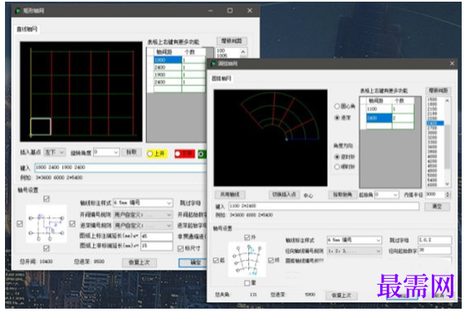
Task: Switch to the 直线轴网 tab
Action: (x=27, y=29)
